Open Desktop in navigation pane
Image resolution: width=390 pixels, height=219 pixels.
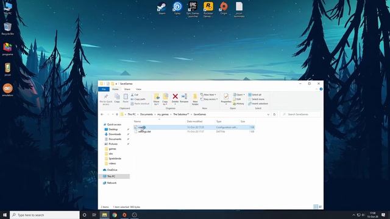113,130
